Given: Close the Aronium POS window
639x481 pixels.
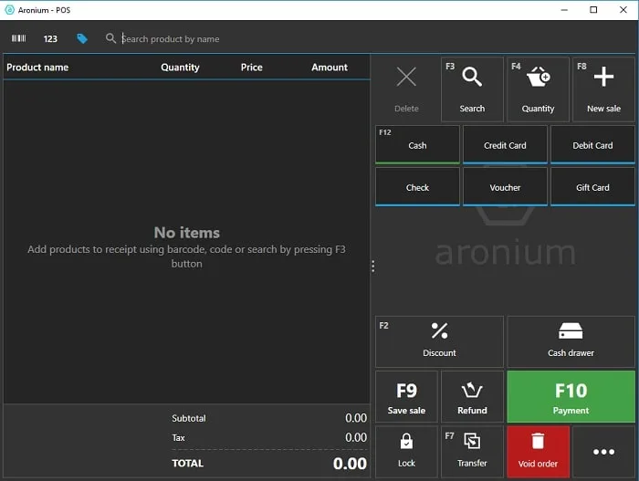Looking at the screenshot, I should pyautogui.click(x=623, y=10).
